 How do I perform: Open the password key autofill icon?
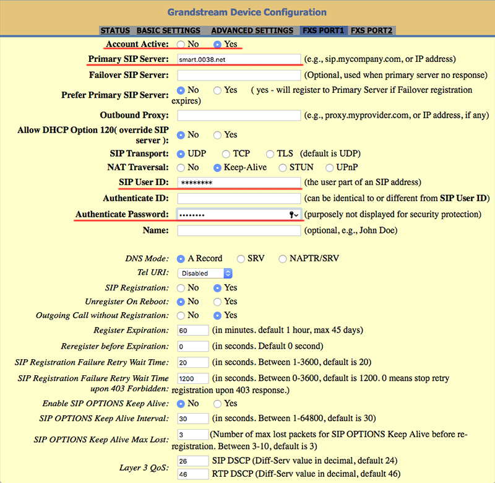coord(293,215)
